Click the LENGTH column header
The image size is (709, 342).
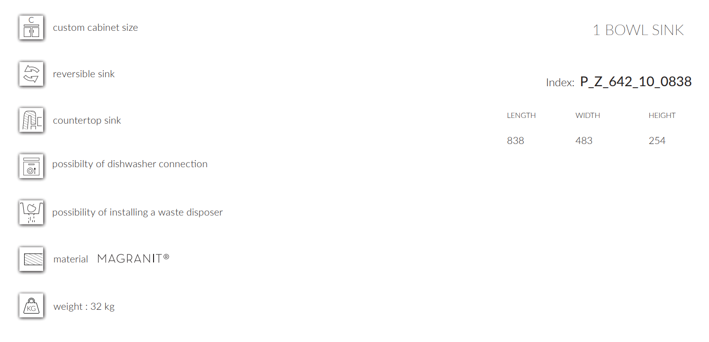click(521, 115)
